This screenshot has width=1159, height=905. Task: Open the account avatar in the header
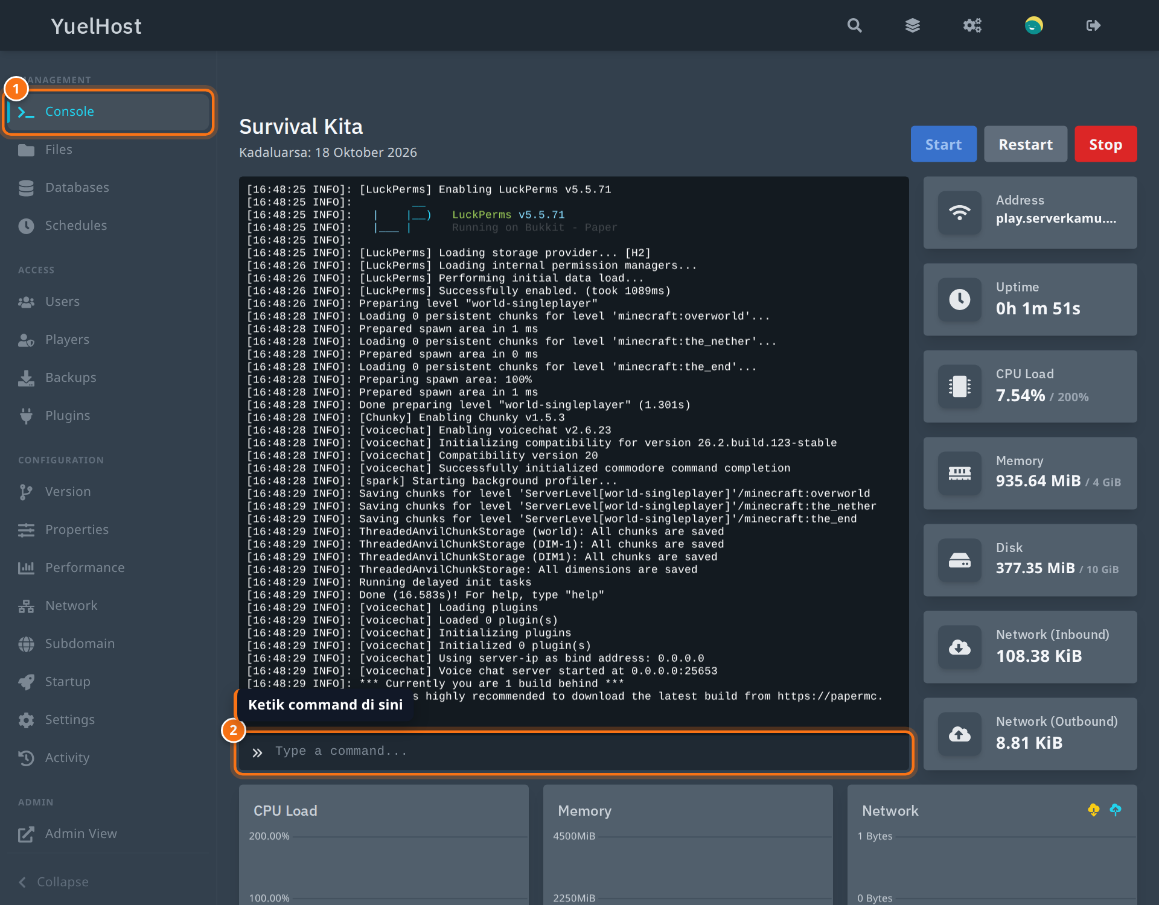(x=1033, y=25)
